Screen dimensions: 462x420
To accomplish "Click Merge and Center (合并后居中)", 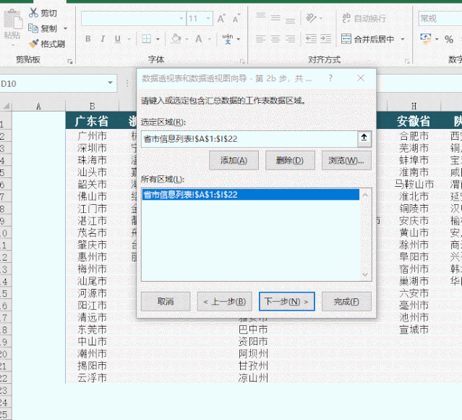I will pyautogui.click(x=367, y=38).
